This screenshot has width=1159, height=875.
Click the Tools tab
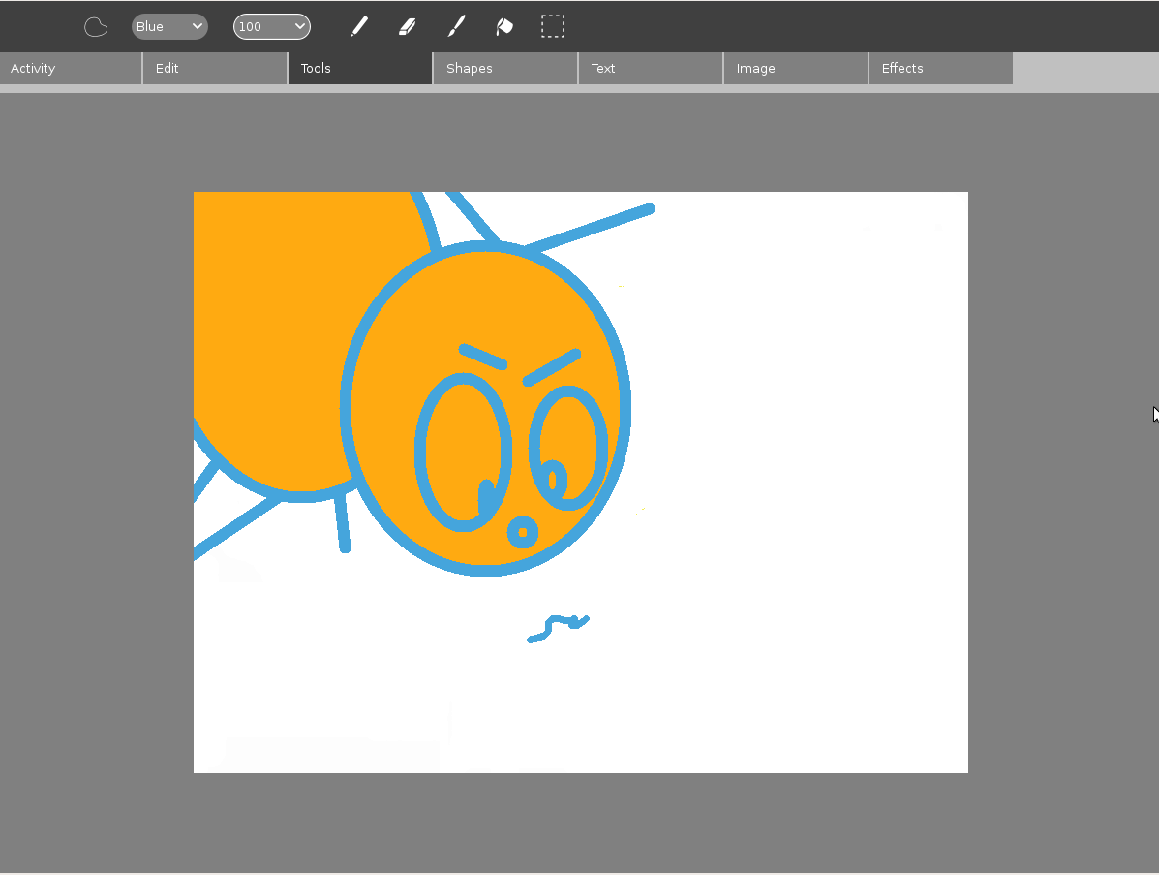(x=359, y=69)
